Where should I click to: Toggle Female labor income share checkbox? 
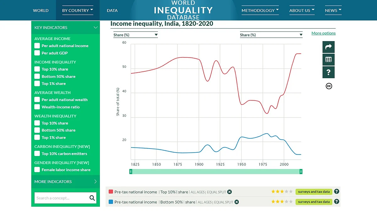37,170
